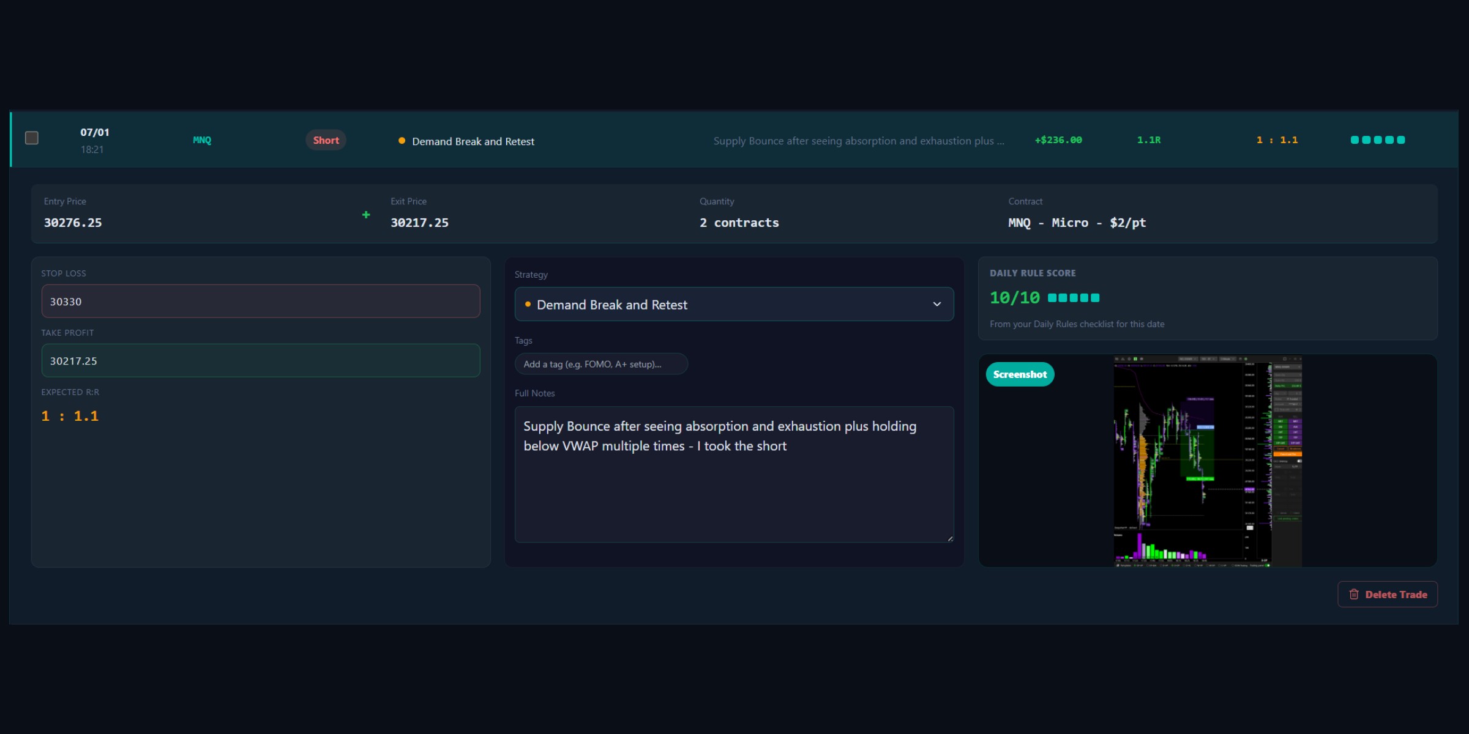This screenshot has width=1469, height=734.
Task: Click the resize handle of Full Notes box
Action: point(950,539)
